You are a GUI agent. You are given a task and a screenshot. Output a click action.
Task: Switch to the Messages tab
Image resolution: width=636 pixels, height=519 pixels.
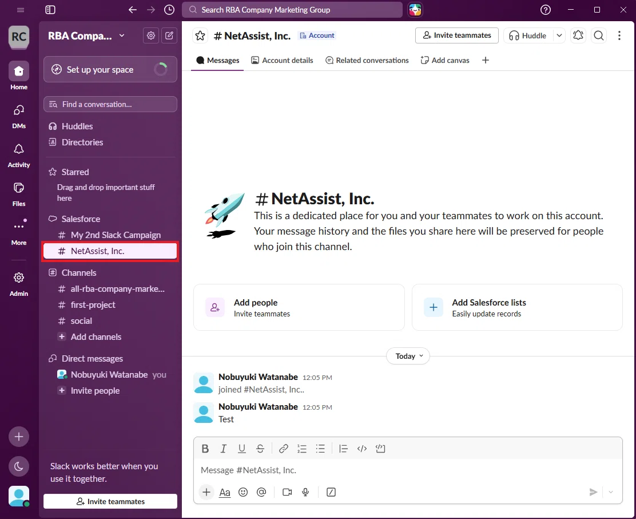pyautogui.click(x=217, y=61)
